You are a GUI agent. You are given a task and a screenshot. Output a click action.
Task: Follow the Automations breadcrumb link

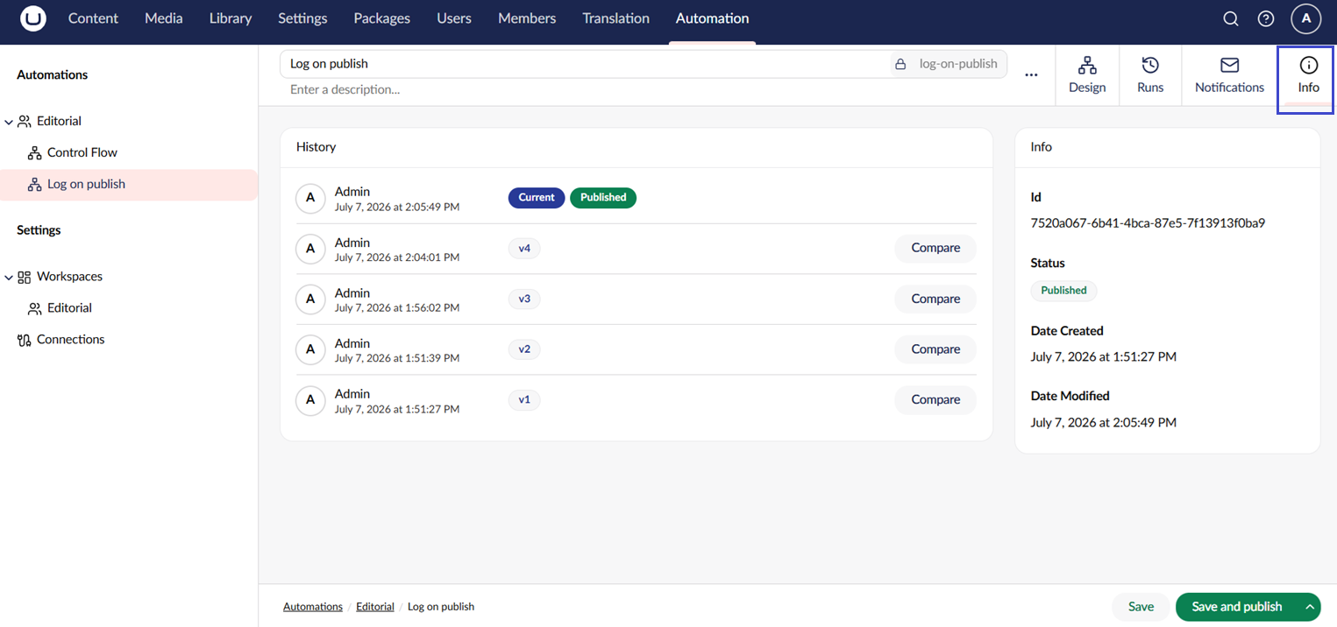313,607
